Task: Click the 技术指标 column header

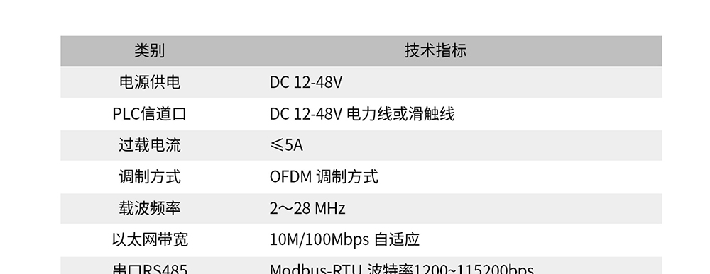Action: (x=436, y=50)
